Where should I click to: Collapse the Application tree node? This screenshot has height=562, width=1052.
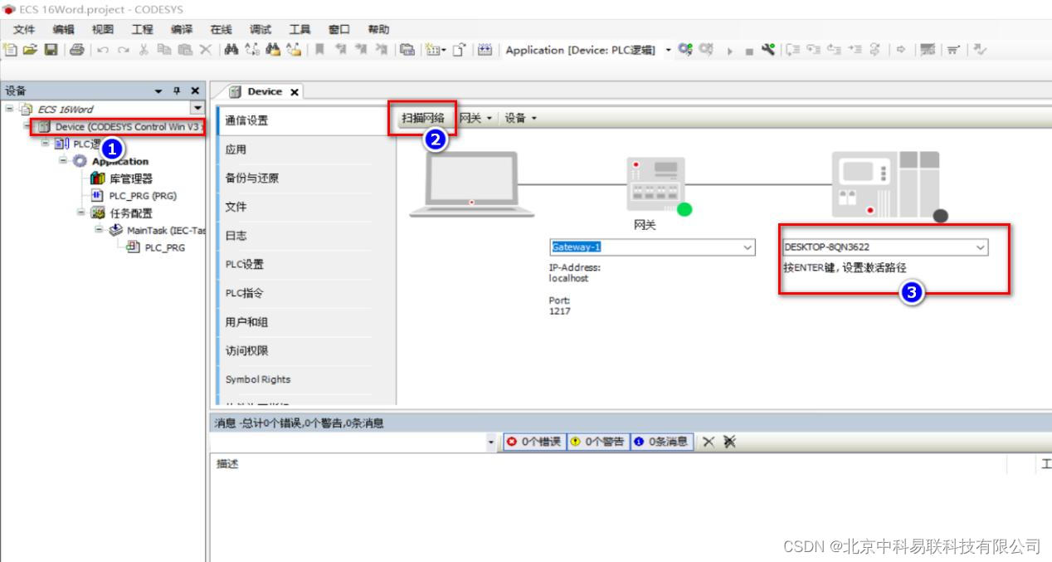(x=64, y=160)
